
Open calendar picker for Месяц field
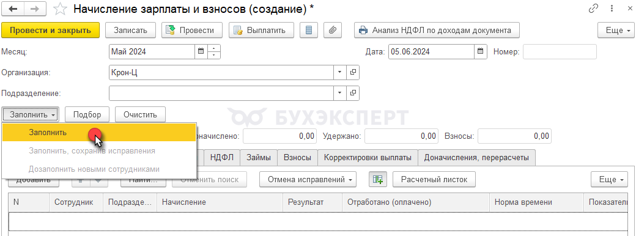[201, 51]
